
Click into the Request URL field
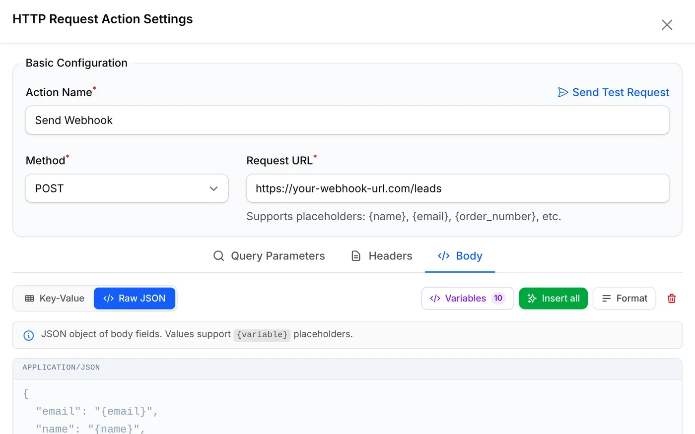click(458, 188)
